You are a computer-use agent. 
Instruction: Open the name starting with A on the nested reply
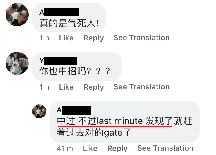(74, 110)
